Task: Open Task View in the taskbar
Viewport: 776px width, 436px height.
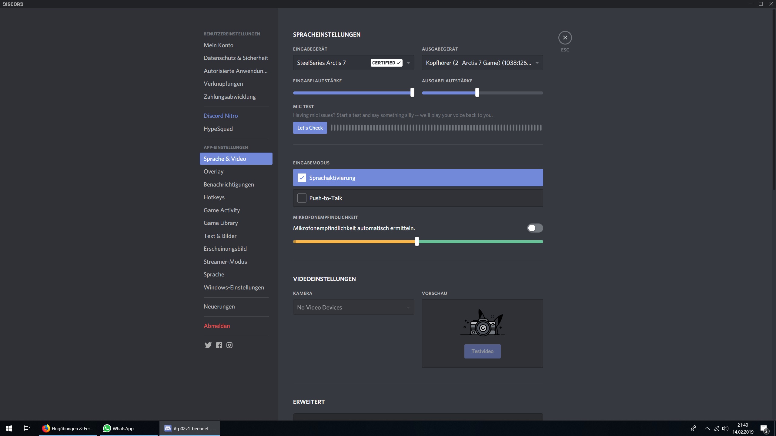Action: coord(27,428)
